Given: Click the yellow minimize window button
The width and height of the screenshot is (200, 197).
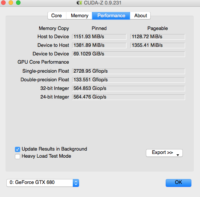Looking at the screenshot, I should (x=11, y=3).
